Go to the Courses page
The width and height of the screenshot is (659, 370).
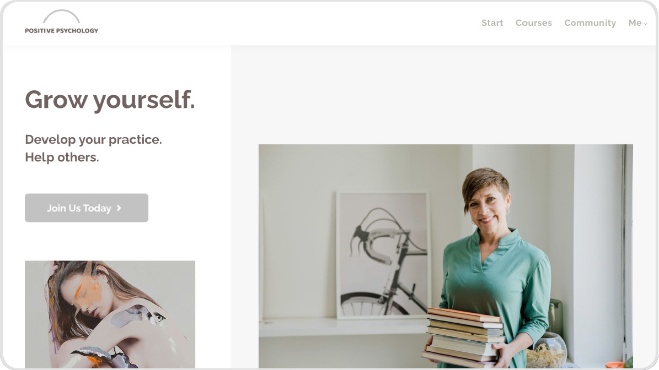pos(533,23)
